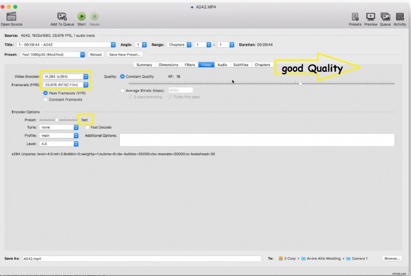
Task: Click the Save New Preset button
Action: click(x=124, y=54)
